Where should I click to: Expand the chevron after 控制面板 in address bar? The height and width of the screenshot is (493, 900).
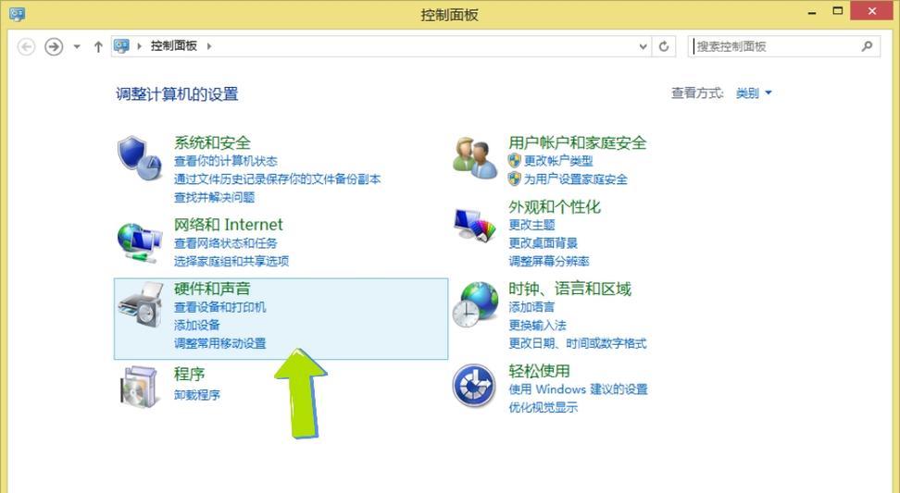209,46
